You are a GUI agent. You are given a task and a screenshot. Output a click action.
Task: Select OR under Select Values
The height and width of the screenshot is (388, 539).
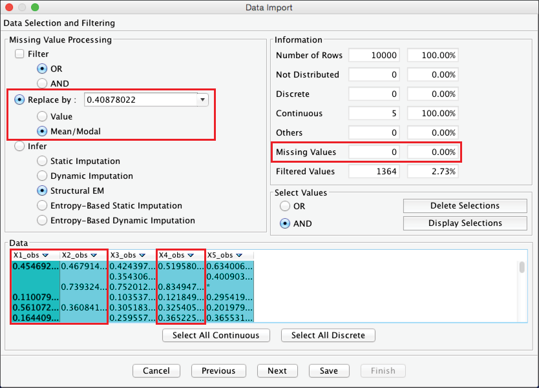coord(285,207)
